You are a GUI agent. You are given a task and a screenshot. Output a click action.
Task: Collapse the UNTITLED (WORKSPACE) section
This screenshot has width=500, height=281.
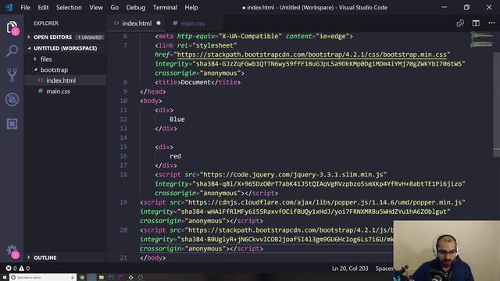29,48
